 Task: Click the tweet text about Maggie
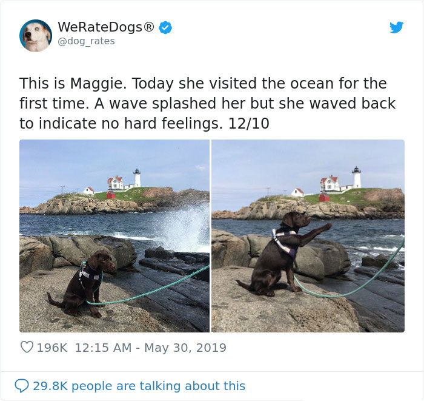tap(207, 103)
